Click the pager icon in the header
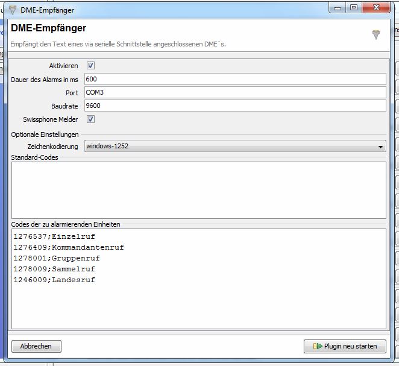Image resolution: width=399 pixels, height=366 pixels. (x=376, y=34)
